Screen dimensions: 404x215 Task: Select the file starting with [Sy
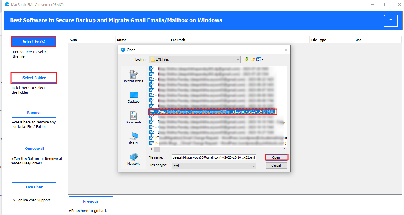click(x=218, y=143)
